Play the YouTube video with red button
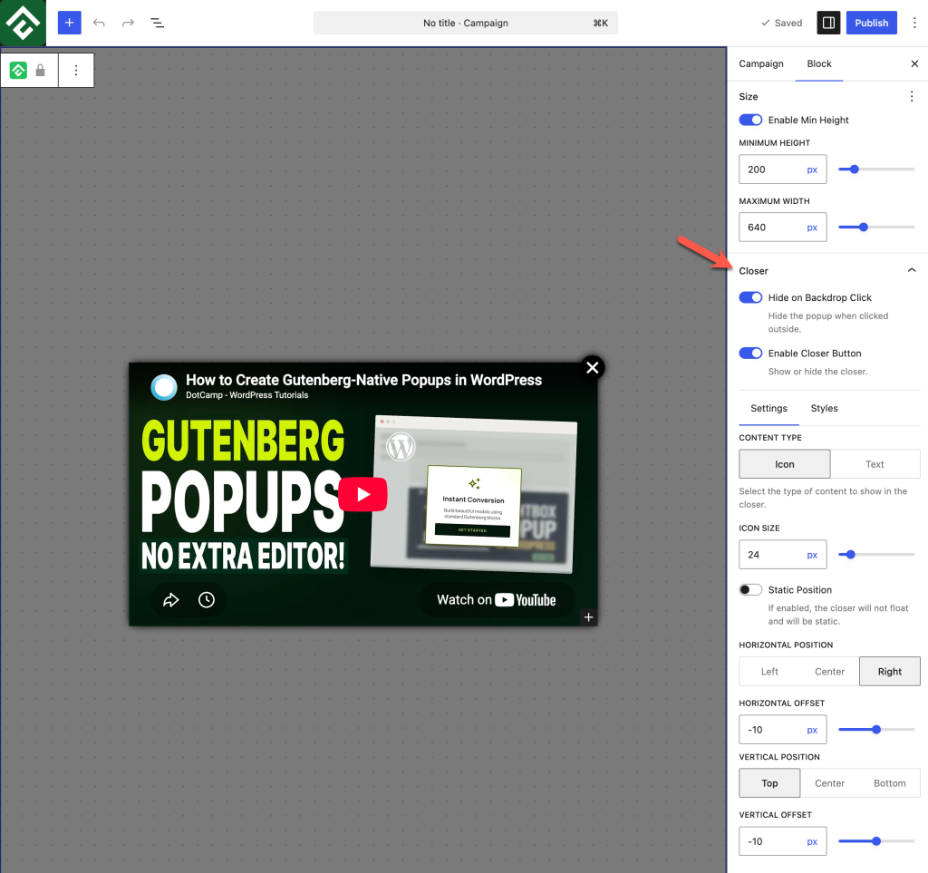The height and width of the screenshot is (873, 928). tap(362, 494)
